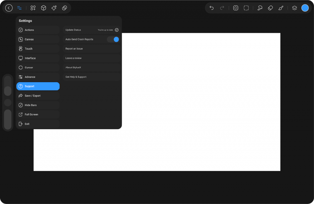This screenshot has height=204, width=314.
Task: Click the back arrow button
Action: point(9,8)
